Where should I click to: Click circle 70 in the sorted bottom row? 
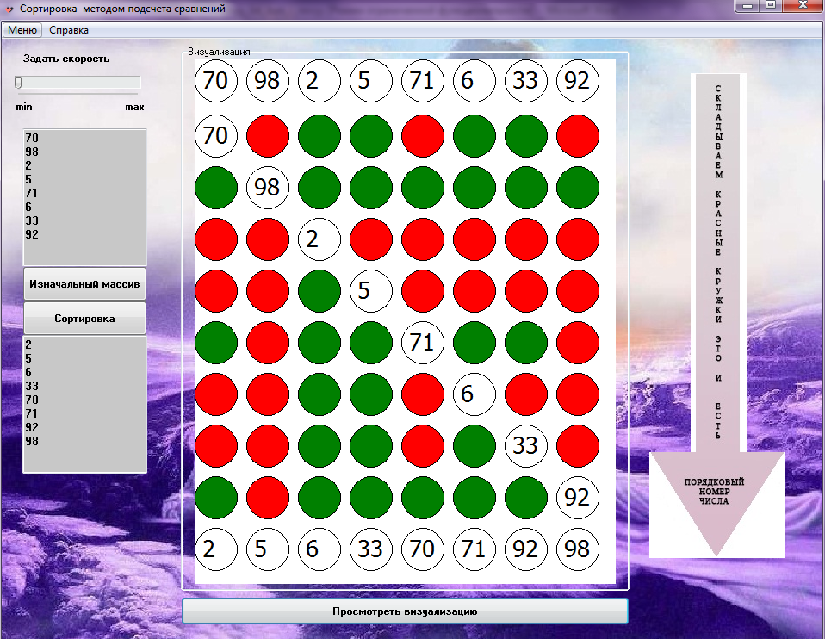(423, 549)
